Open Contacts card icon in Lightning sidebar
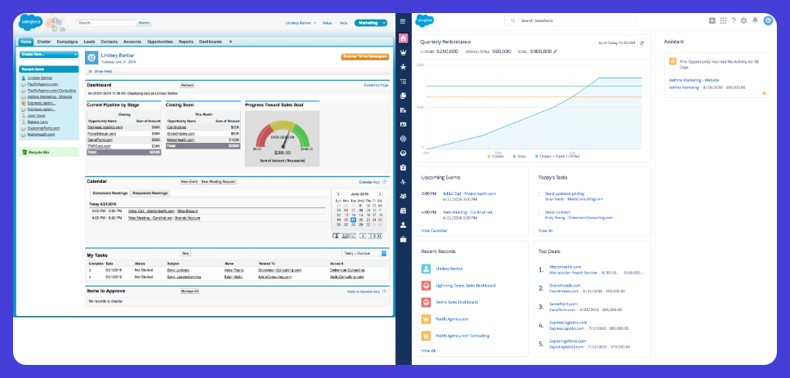Screen dimensions: 790x378 [403, 124]
